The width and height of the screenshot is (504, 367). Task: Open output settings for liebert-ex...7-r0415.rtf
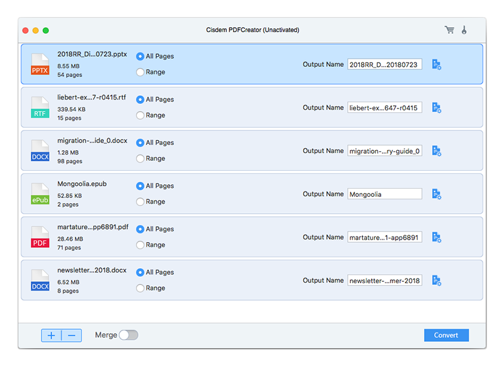click(x=437, y=107)
